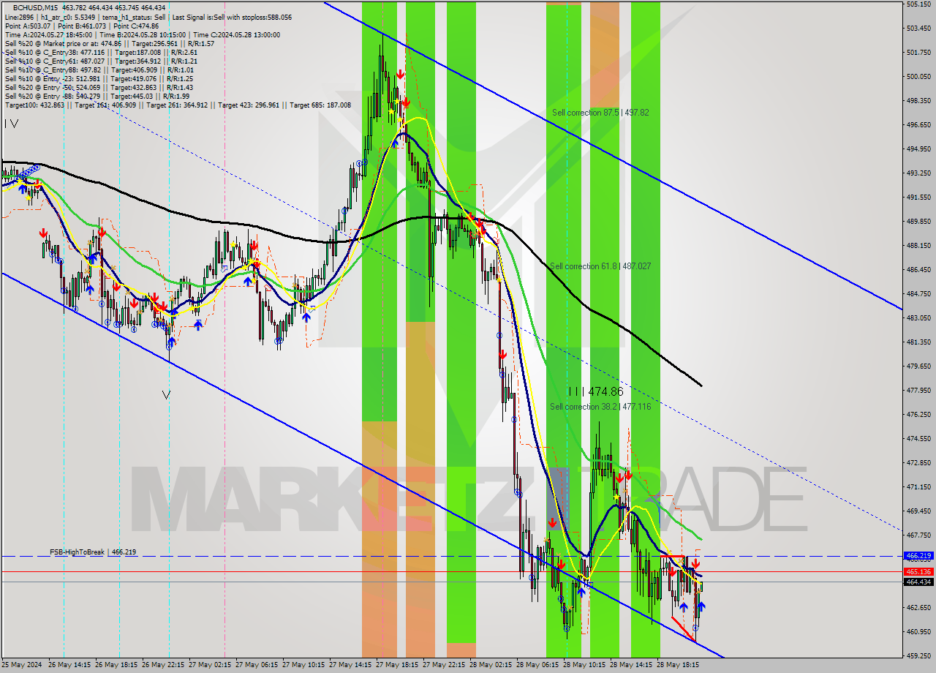The height and width of the screenshot is (673, 936).
Task: Click the 503.45 price axis label
Action: tap(918, 29)
